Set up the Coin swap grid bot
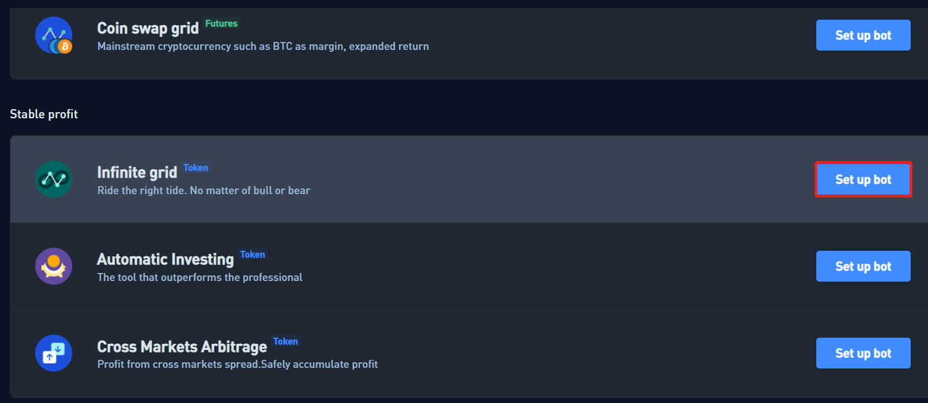The width and height of the screenshot is (928, 403). 863,35
